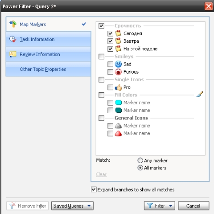Uncheck the Срочность group checkbox
This screenshot has width=214, height=214.
click(x=101, y=26)
